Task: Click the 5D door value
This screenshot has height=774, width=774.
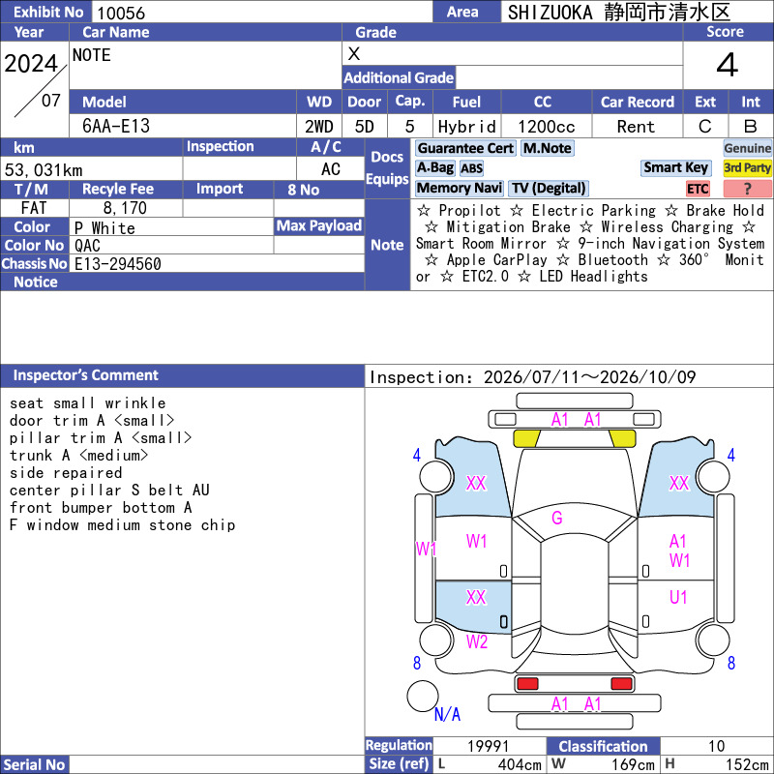Action: pyautogui.click(x=365, y=127)
